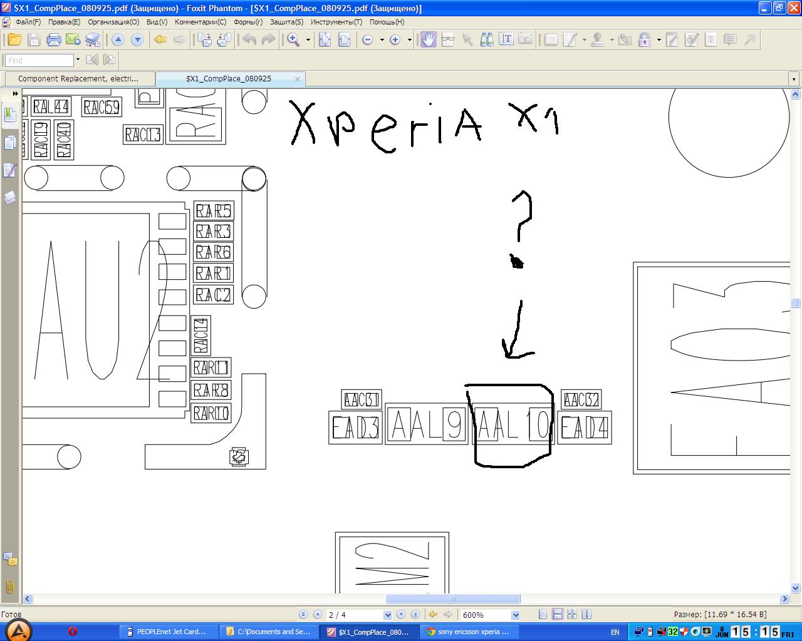Select the arrow Select Annotation tool

[467, 39]
